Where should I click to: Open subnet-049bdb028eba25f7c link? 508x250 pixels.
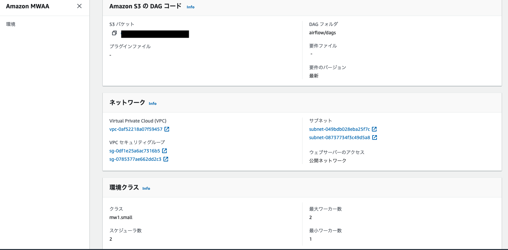pos(340,129)
